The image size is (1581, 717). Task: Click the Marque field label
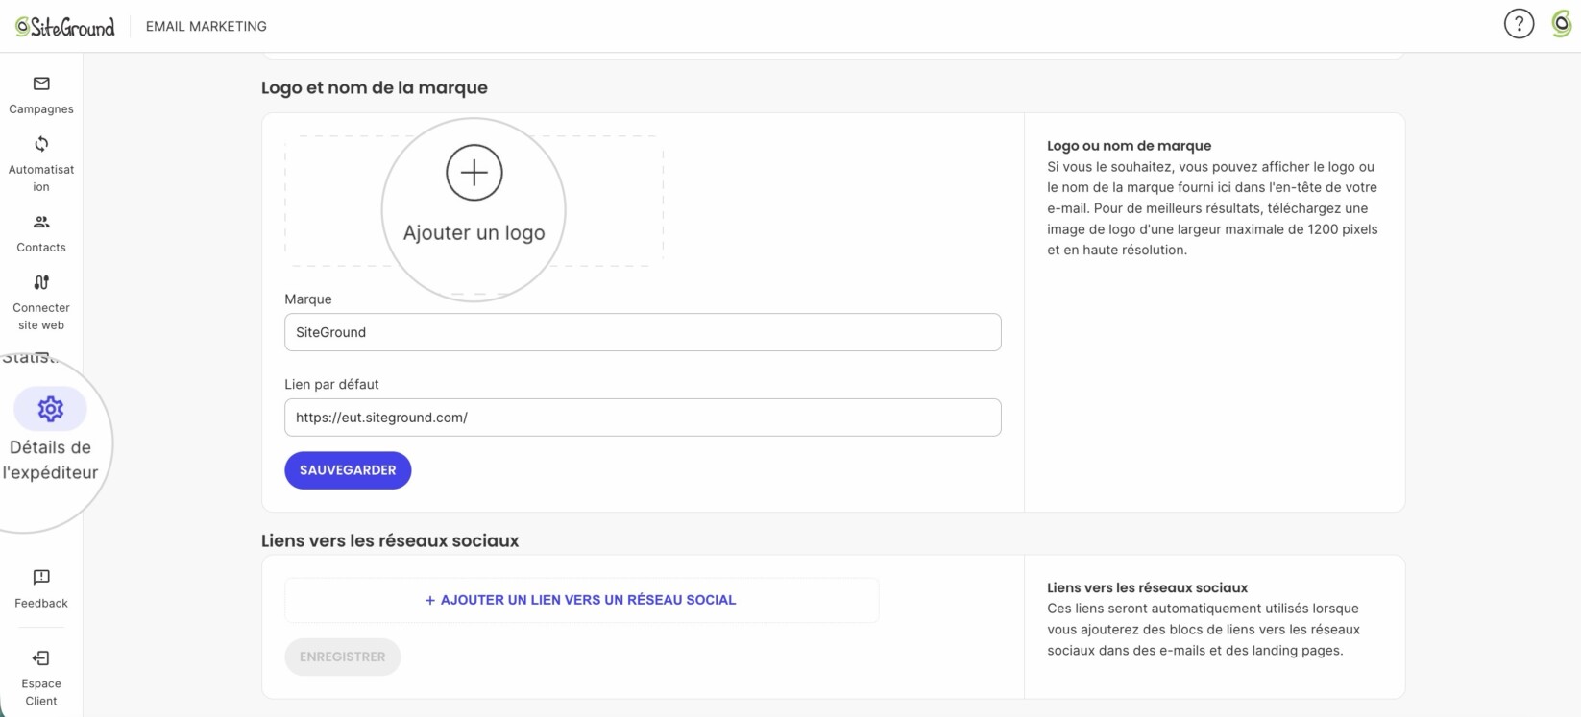pos(308,299)
